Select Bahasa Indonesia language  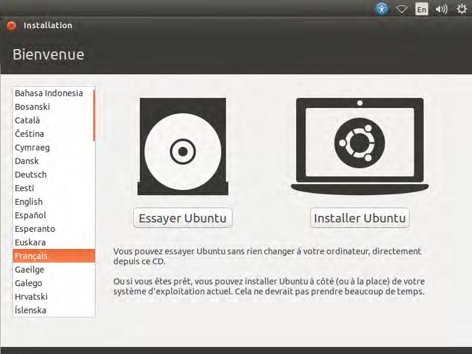pos(48,93)
